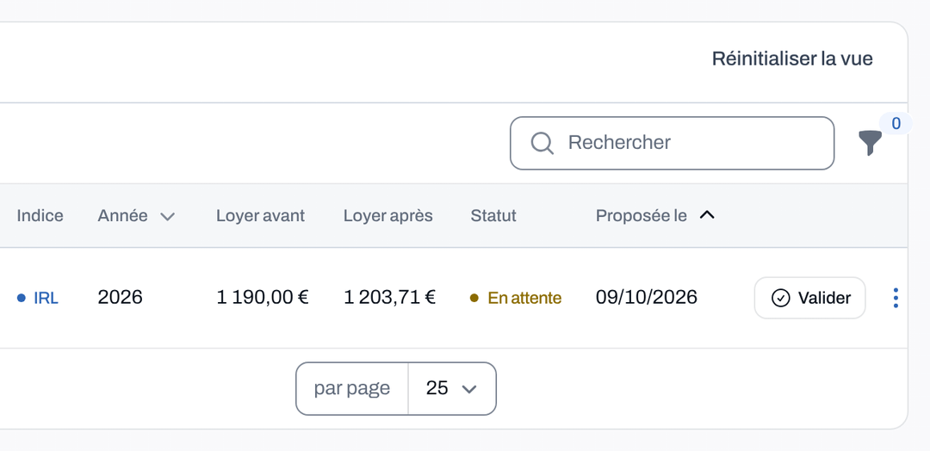Screen dimensions: 930x451
Task: Click the Année header label
Action: coord(123,216)
